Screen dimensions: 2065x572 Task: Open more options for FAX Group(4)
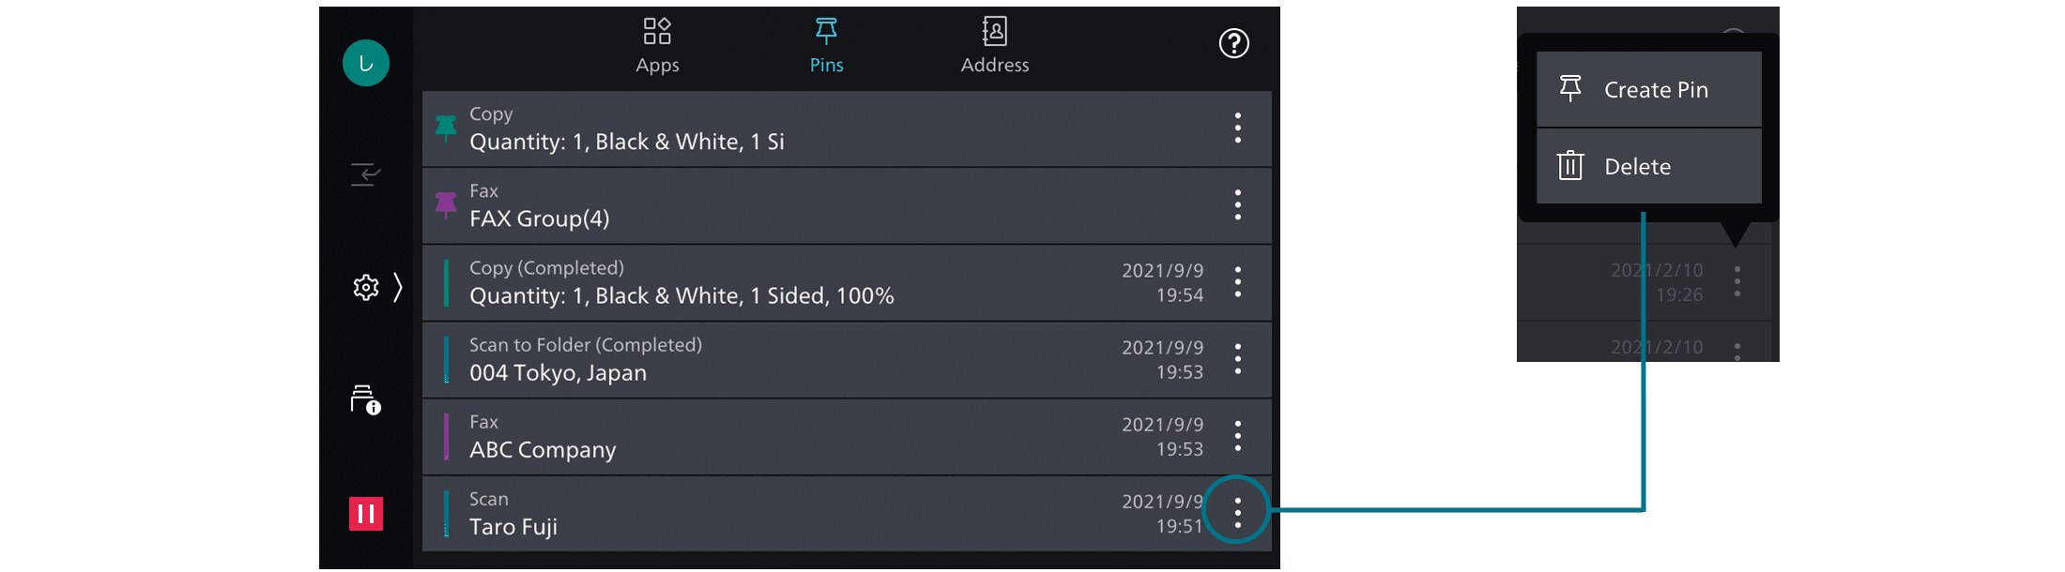pyautogui.click(x=1238, y=205)
